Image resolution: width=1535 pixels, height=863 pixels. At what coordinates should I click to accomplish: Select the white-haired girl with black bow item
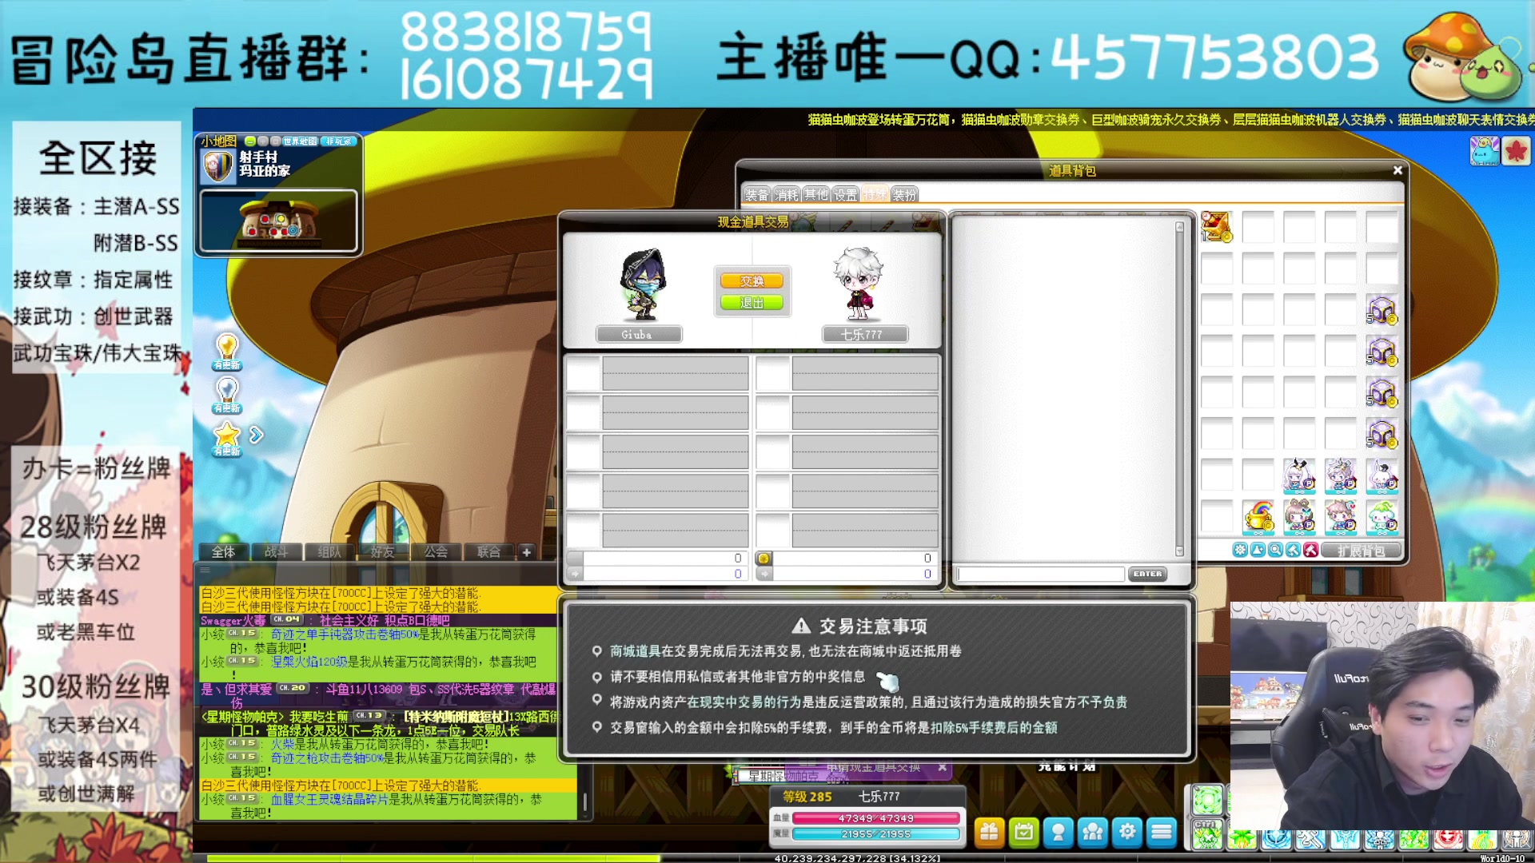(1299, 475)
